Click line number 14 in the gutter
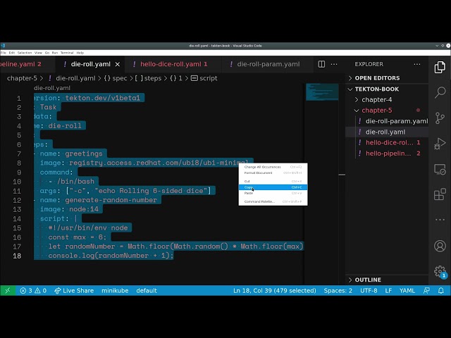Viewport: 451px width, 338px height. pyautogui.click(x=17, y=219)
